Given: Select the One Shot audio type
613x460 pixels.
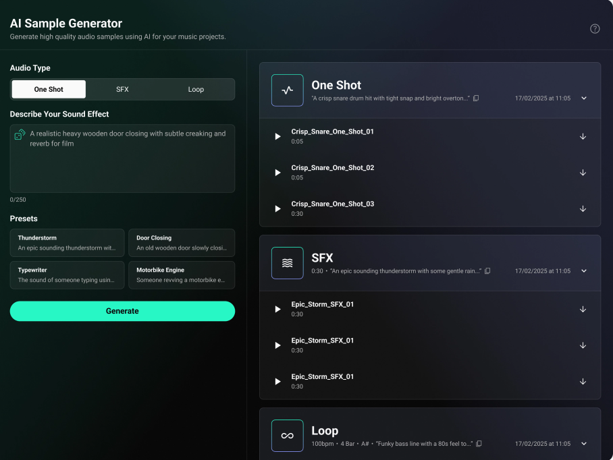Looking at the screenshot, I should coord(49,89).
